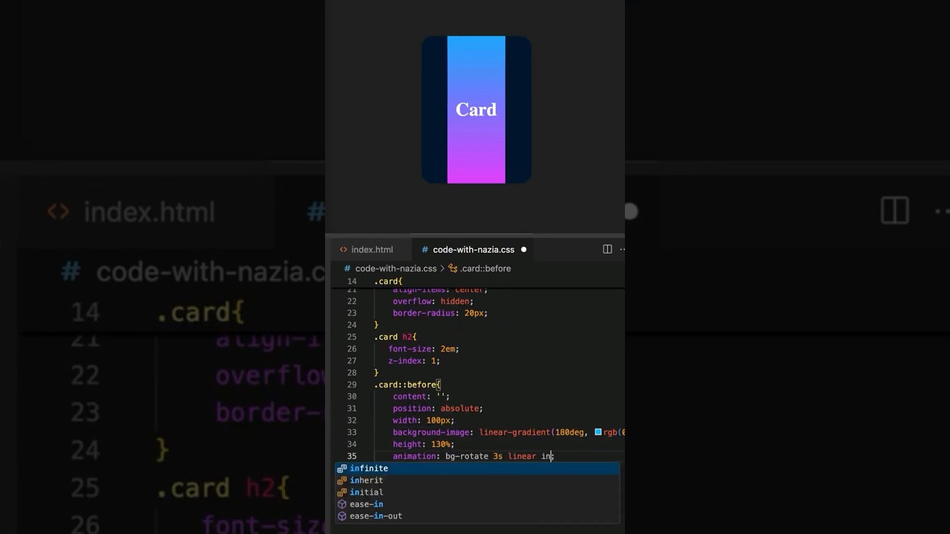Click 'z-index: 1;' on line 27
This screenshot has width=950, height=534.
(x=414, y=360)
